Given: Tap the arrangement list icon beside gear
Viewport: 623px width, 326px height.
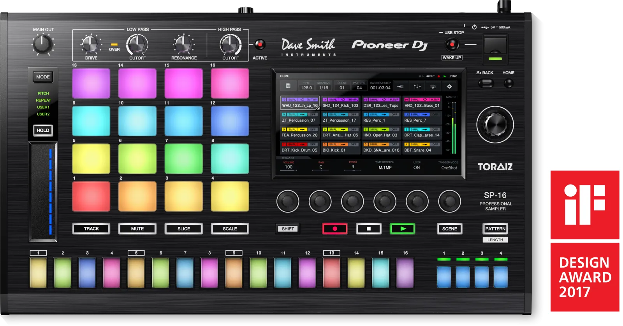Looking at the screenshot, I should click(x=433, y=86).
